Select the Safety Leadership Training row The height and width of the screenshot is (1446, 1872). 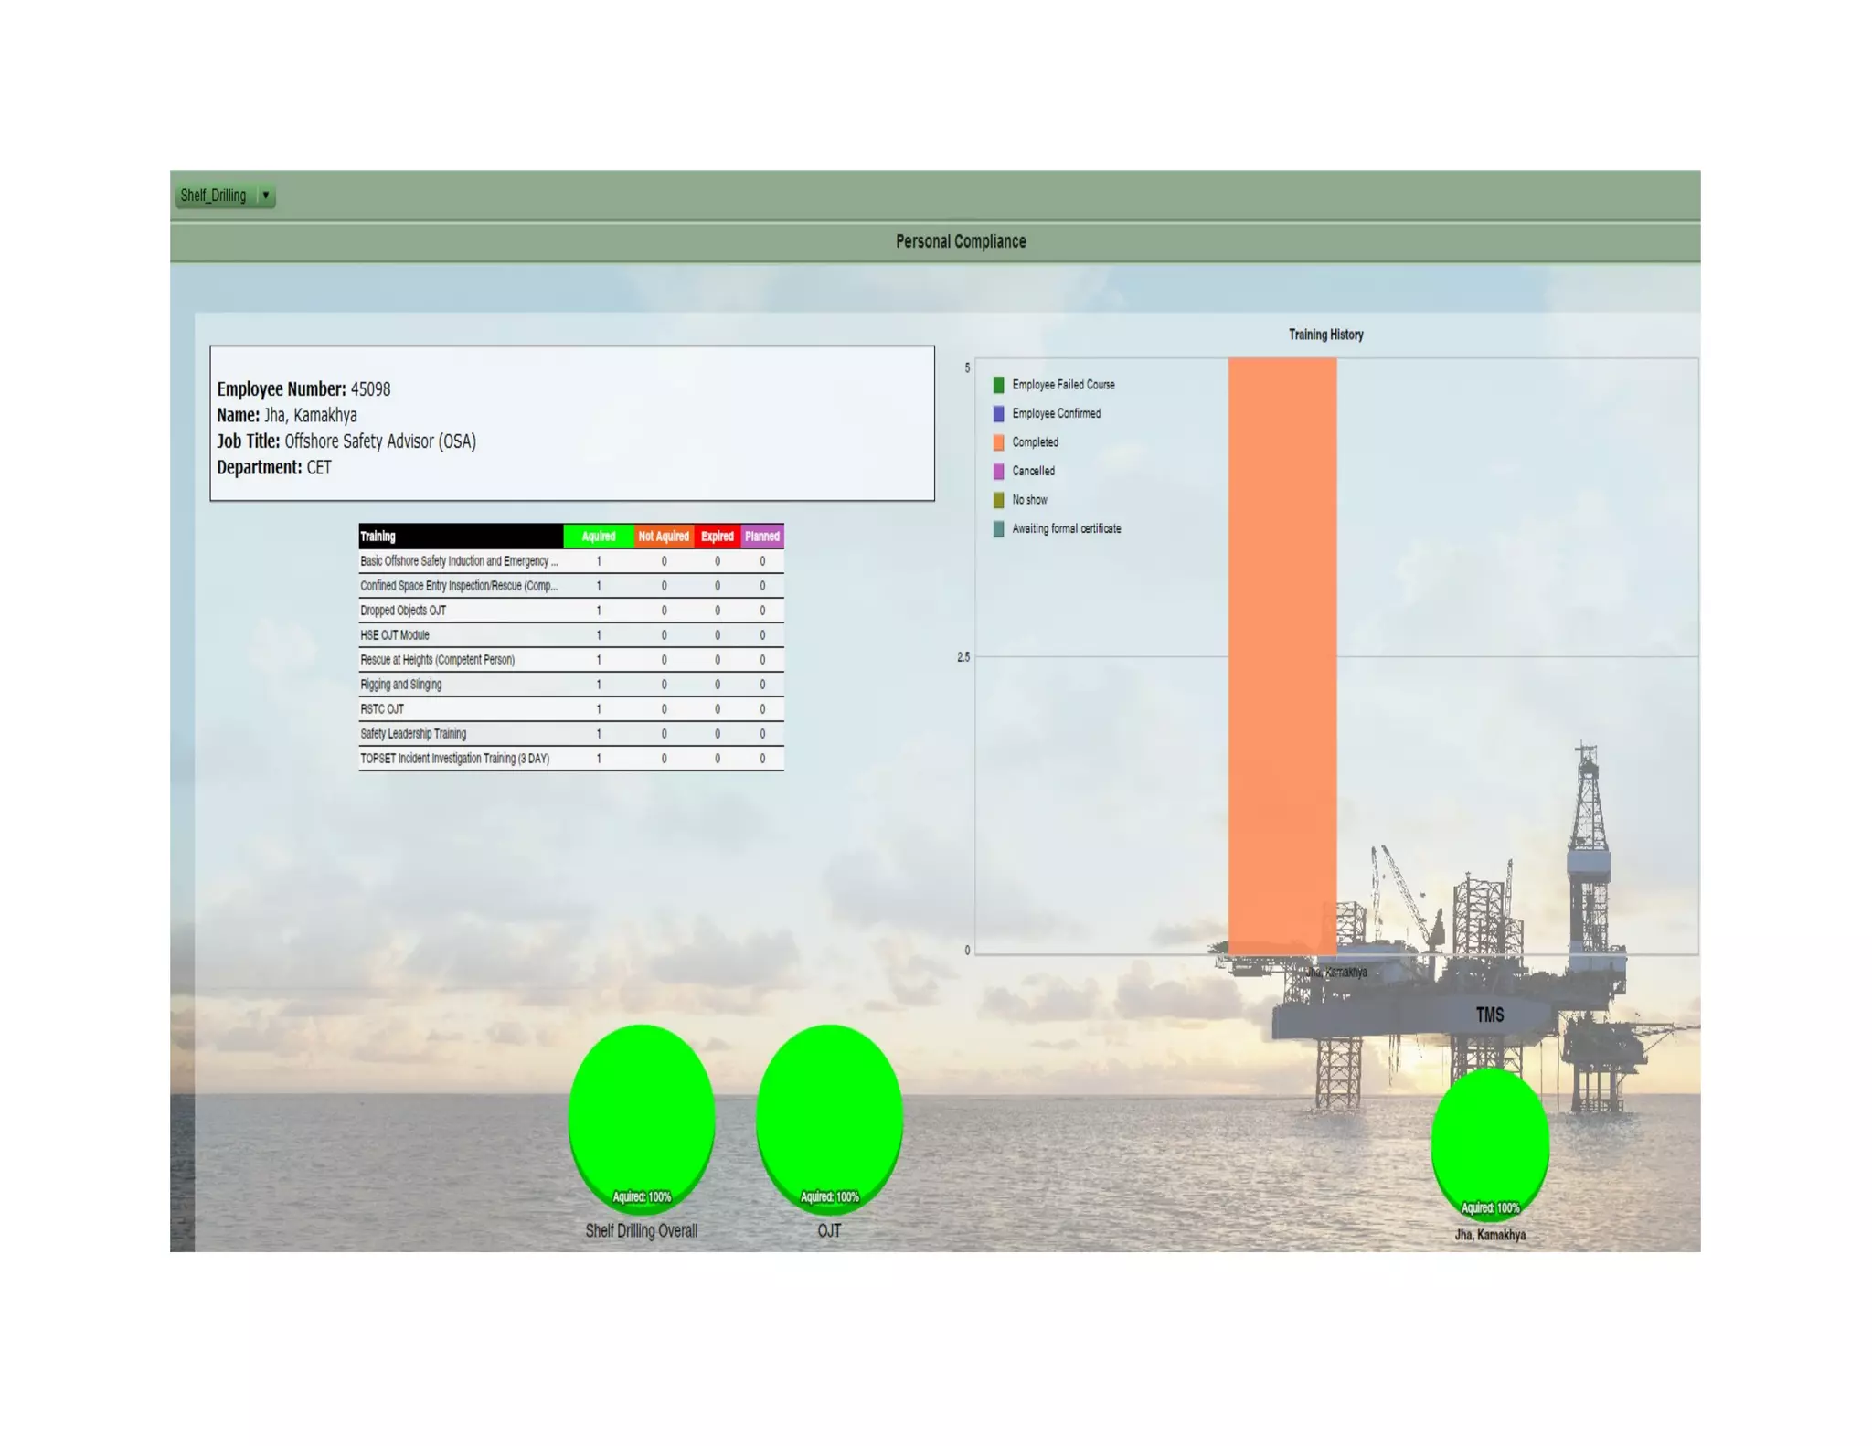point(413,734)
